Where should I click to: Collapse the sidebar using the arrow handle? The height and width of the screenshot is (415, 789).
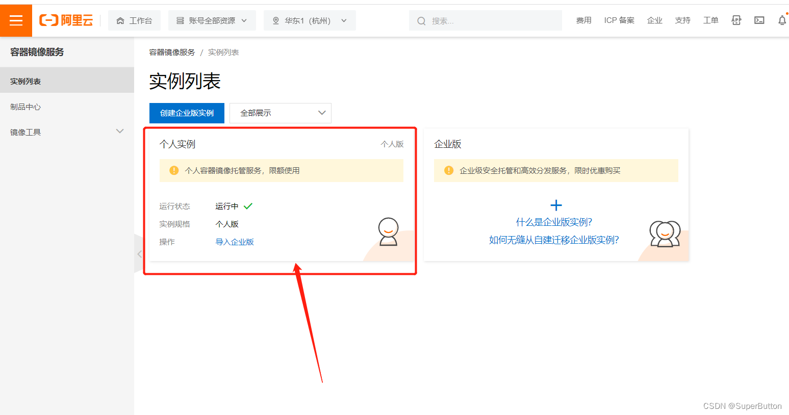pyautogui.click(x=139, y=253)
